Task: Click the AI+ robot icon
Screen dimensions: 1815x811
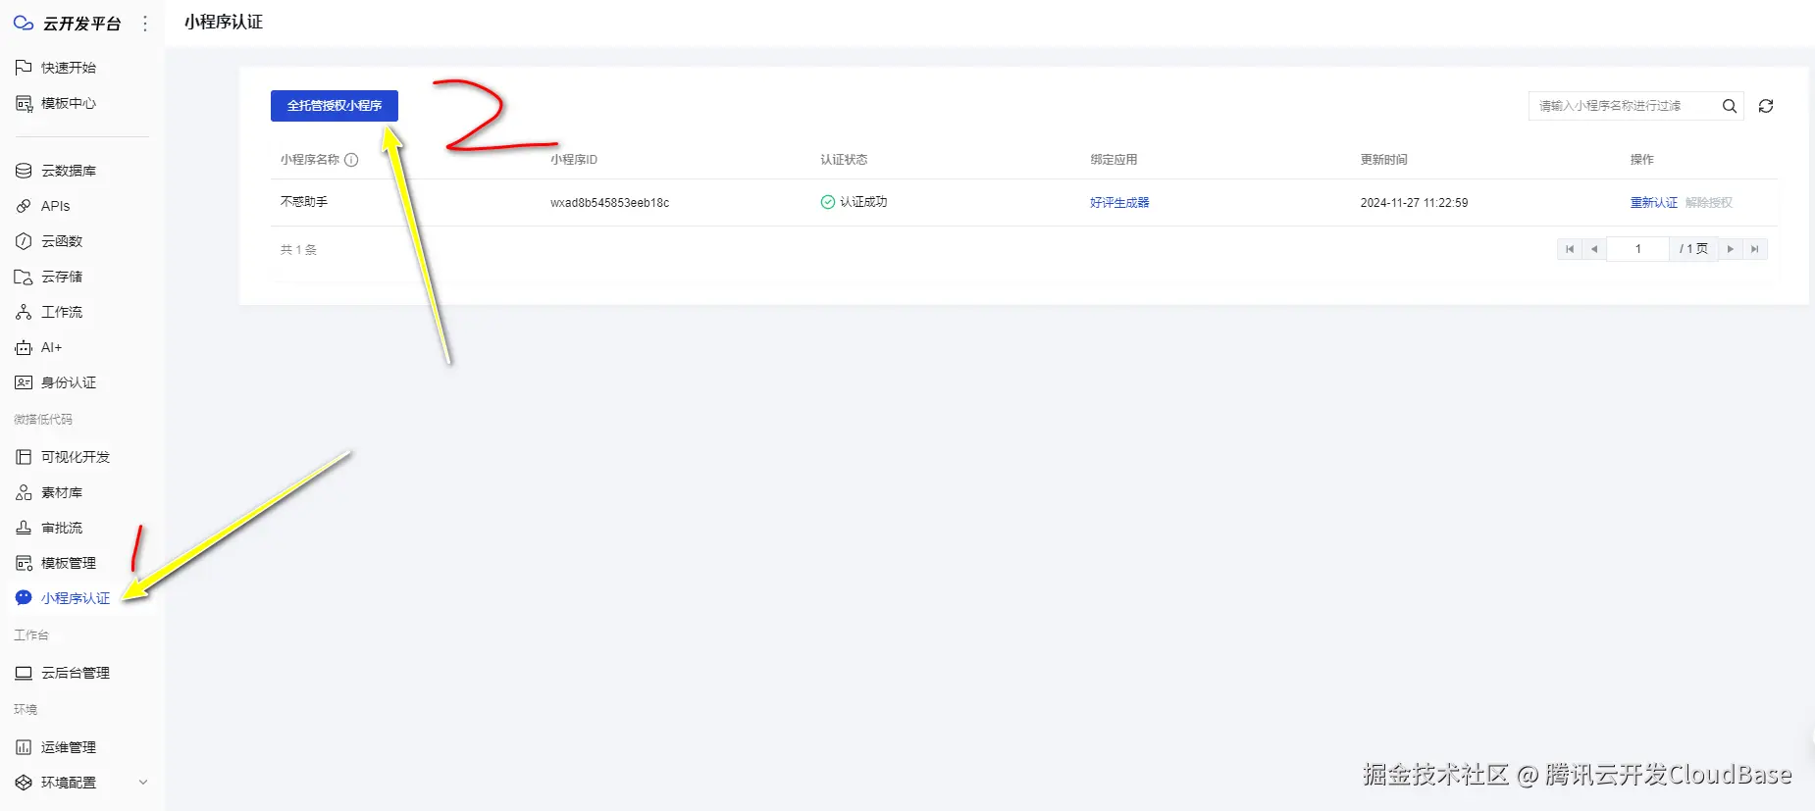Action: point(24,347)
